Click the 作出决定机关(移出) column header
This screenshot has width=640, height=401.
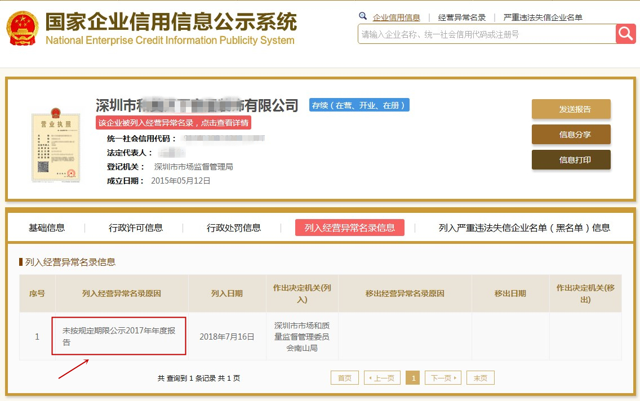point(585,293)
